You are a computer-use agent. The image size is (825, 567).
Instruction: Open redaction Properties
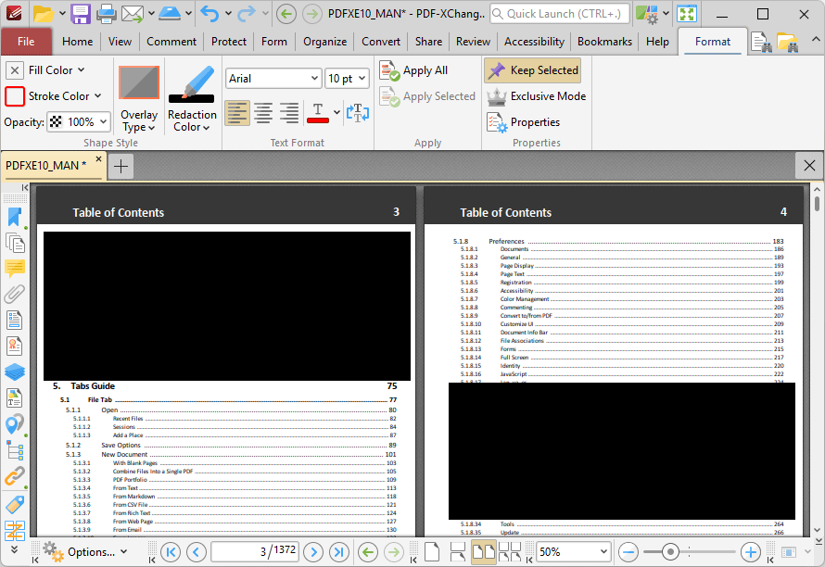point(524,122)
